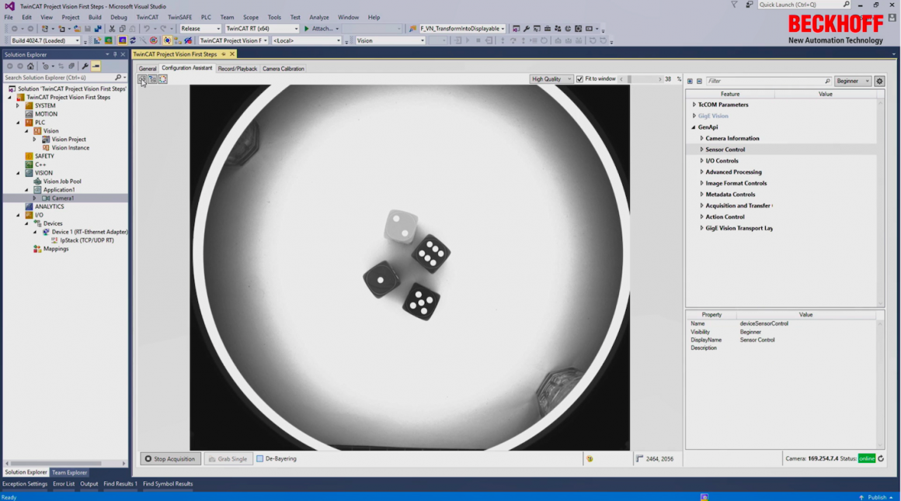Open the High Quality dropdown
The image size is (901, 501).
point(551,79)
